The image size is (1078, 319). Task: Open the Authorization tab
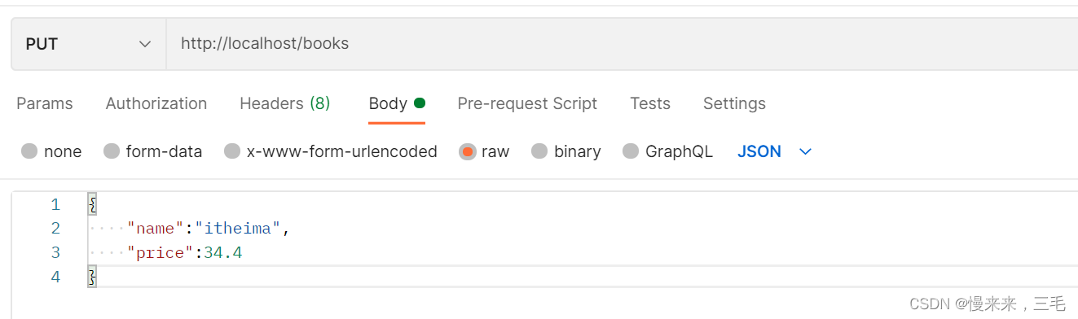[x=156, y=103]
